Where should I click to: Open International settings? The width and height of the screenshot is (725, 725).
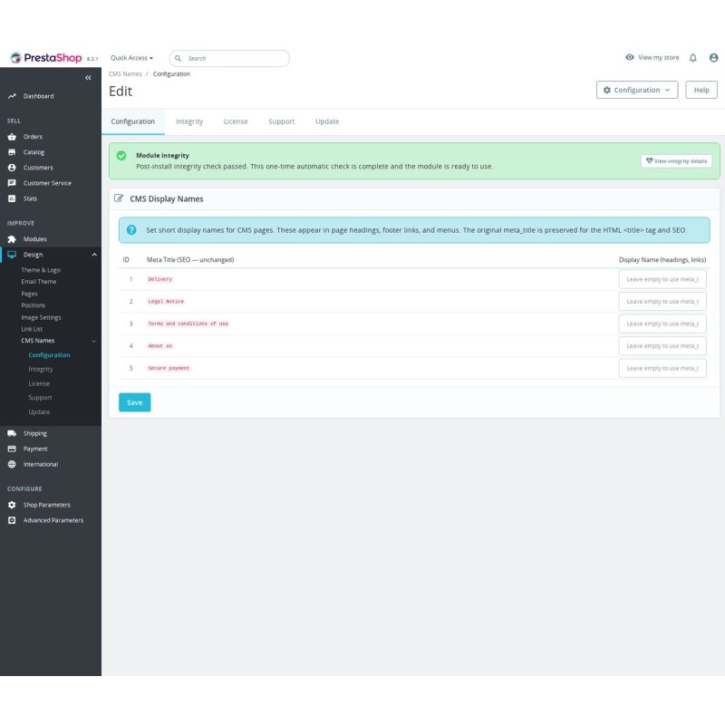coord(41,465)
